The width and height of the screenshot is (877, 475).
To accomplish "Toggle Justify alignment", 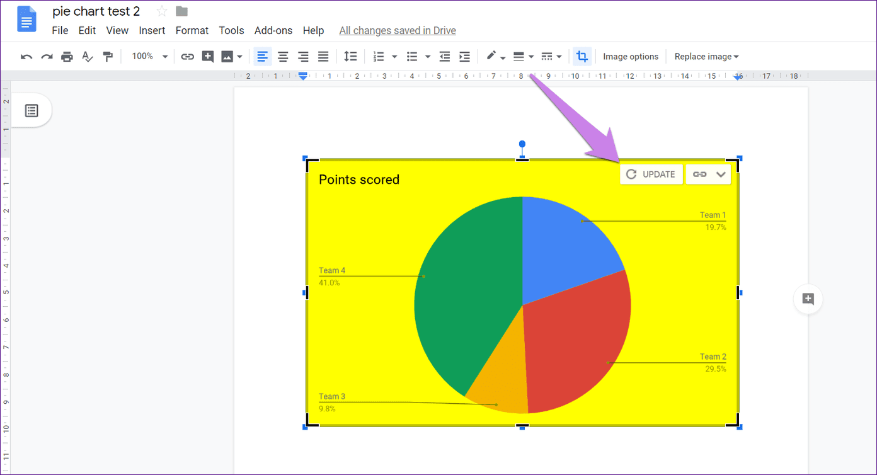I will pyautogui.click(x=323, y=57).
